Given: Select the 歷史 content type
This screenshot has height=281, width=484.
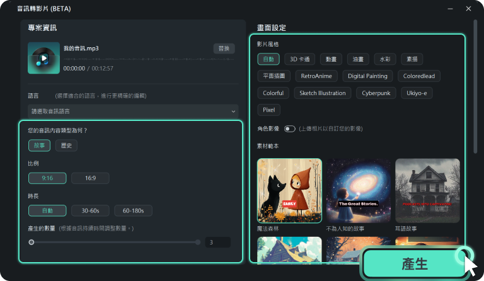Looking at the screenshot, I should coord(66,146).
